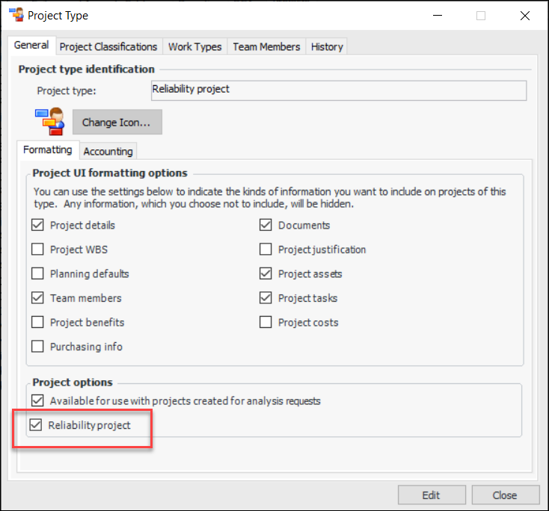
Task: Click the Project type text field
Action: click(x=338, y=90)
